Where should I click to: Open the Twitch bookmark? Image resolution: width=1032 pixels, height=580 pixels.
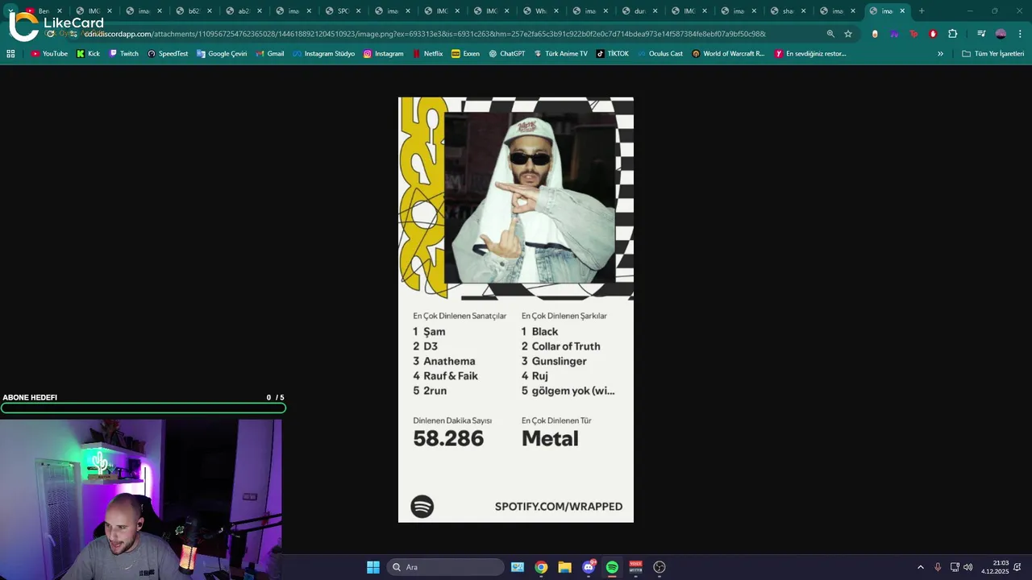click(123, 54)
